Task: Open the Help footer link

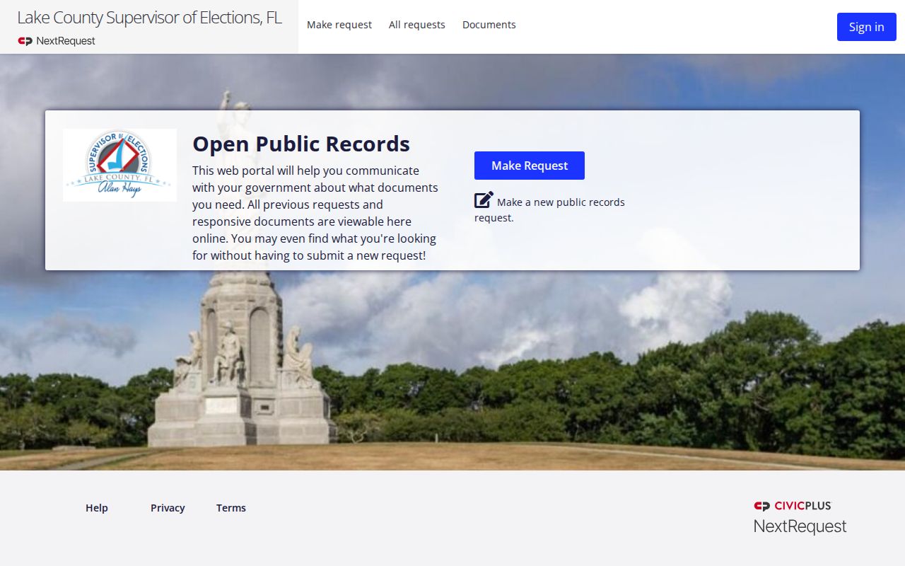Action: pyautogui.click(x=97, y=508)
